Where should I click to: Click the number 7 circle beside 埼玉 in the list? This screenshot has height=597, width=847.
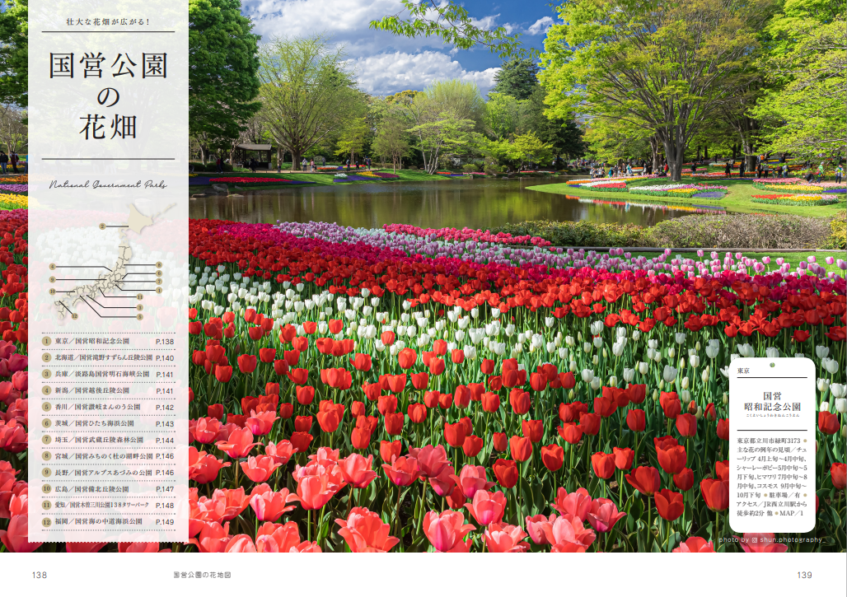pyautogui.click(x=47, y=440)
